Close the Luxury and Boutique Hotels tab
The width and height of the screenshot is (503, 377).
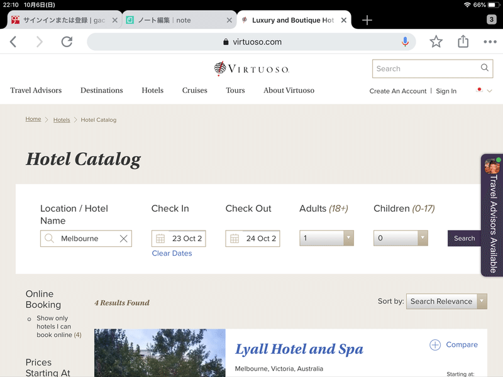pyautogui.click(x=343, y=20)
